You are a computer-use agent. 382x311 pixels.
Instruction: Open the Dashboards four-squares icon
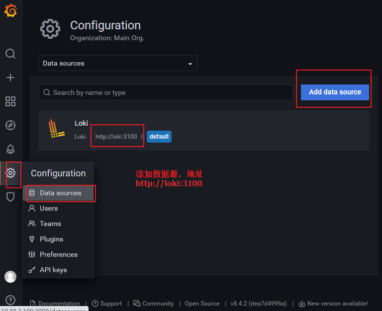click(x=10, y=101)
